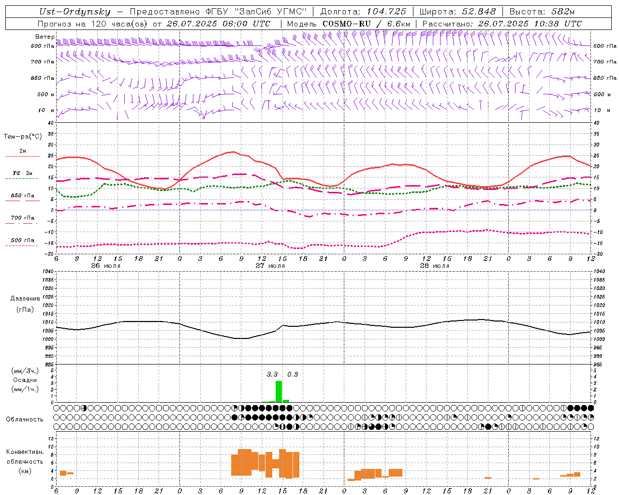Screen dimensions: 619x495
Task: Click the 26 июля date label
Action: [x=106, y=265]
